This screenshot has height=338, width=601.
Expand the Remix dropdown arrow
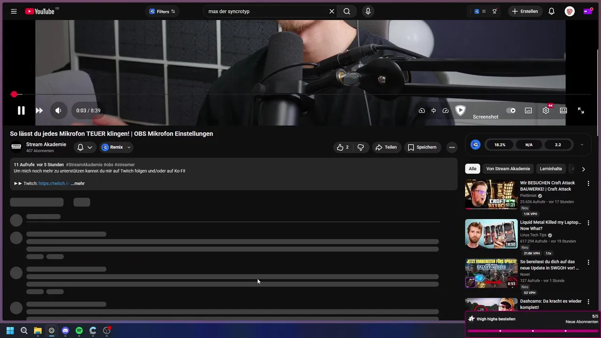129,147
